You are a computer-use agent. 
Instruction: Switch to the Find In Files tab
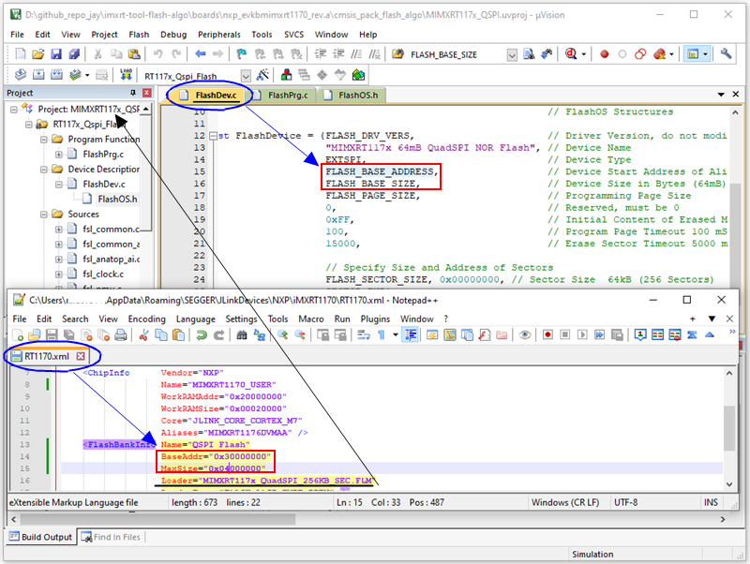click(x=110, y=537)
